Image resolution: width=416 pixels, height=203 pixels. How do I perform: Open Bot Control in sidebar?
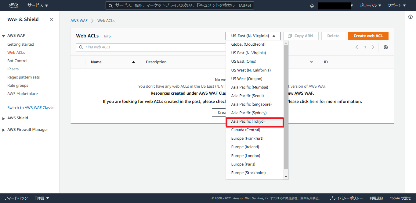(x=17, y=61)
